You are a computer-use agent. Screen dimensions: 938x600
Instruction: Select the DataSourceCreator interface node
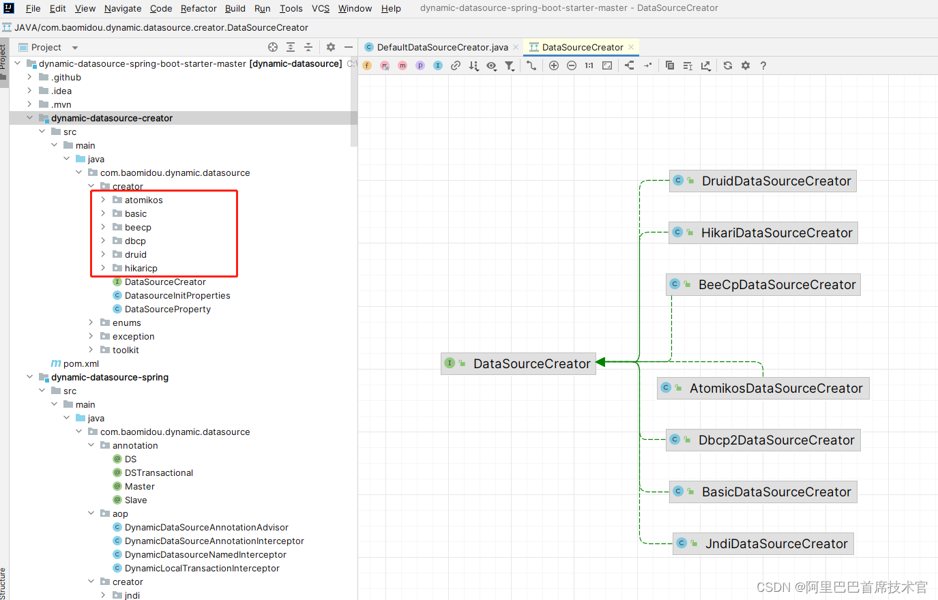tap(518, 363)
